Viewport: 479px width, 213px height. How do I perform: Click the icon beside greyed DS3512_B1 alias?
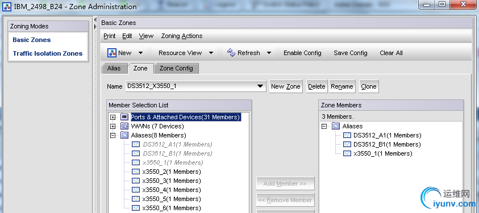tap(136, 153)
